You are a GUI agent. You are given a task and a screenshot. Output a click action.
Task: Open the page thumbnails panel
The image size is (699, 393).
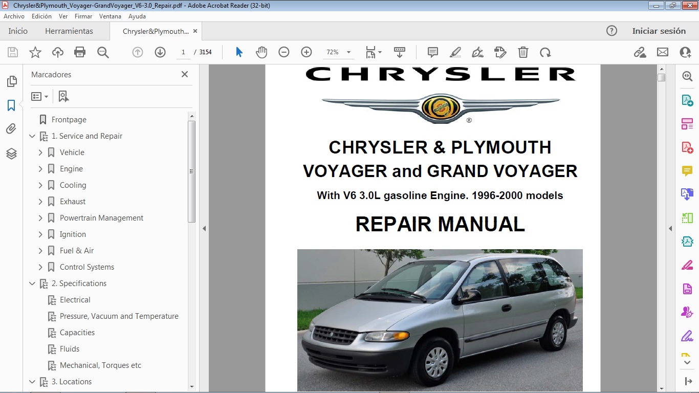coord(11,81)
